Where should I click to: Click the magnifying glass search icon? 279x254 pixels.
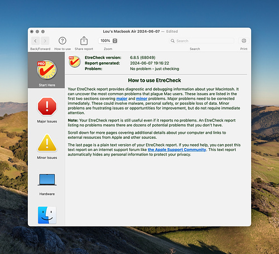pos(172,41)
